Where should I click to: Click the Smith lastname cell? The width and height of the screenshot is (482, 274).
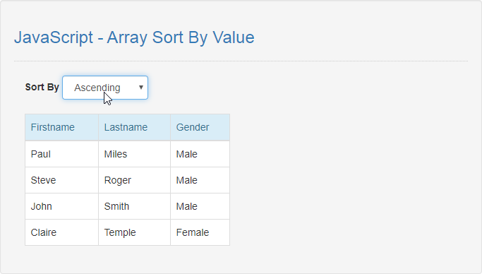pos(134,206)
